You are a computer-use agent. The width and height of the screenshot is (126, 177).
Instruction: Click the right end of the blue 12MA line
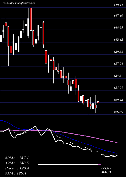[x=117, y=153]
